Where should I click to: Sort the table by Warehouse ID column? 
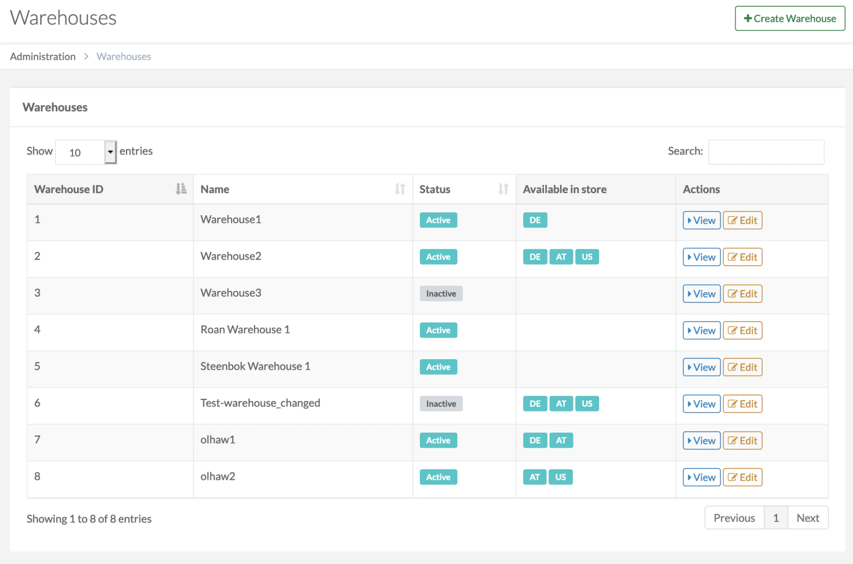181,188
